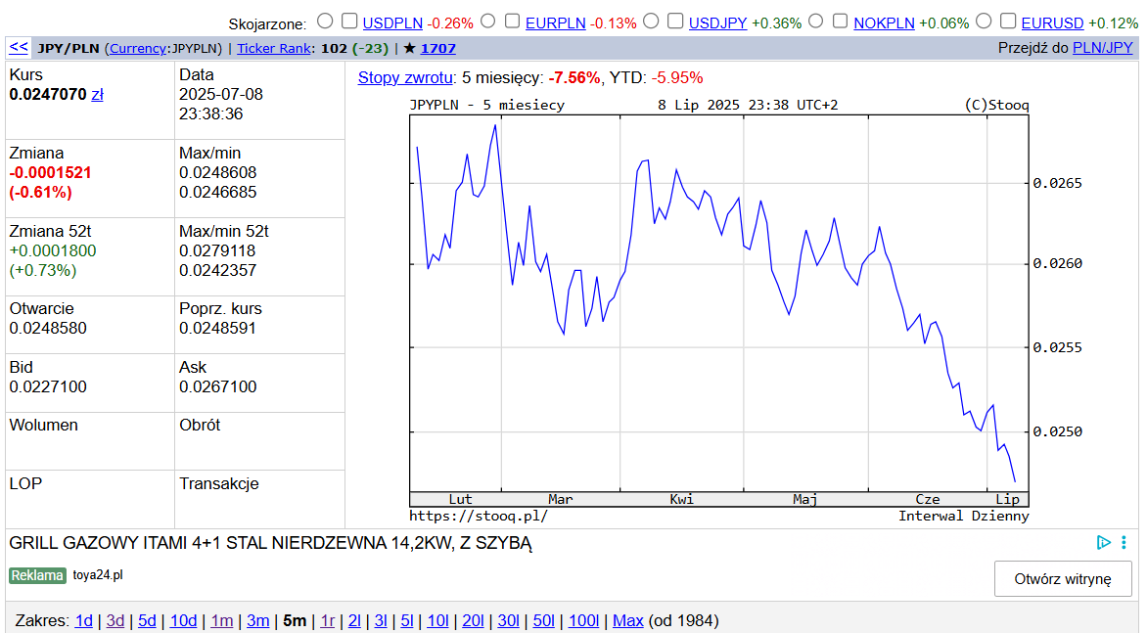Click the star watchlist icon
1147x633 pixels.
[410, 48]
